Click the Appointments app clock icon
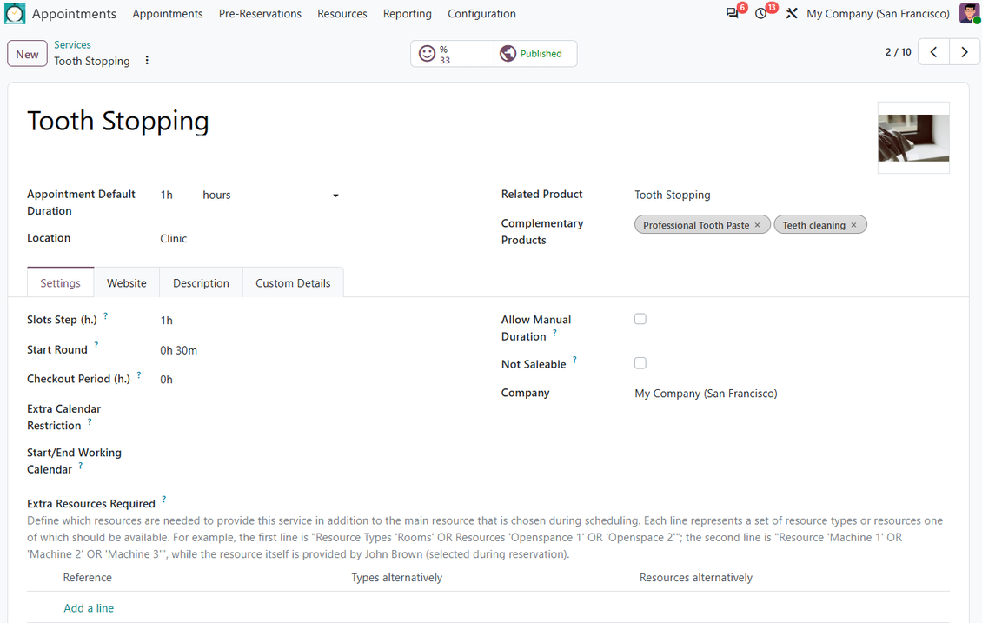The height and width of the screenshot is (623, 982). 15,14
